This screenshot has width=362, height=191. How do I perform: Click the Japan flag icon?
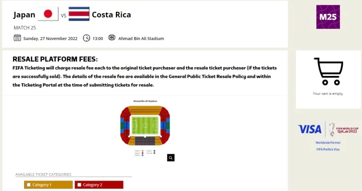click(x=48, y=14)
